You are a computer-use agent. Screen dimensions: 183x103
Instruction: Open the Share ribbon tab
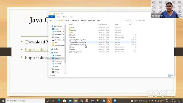(x=65, y=17)
